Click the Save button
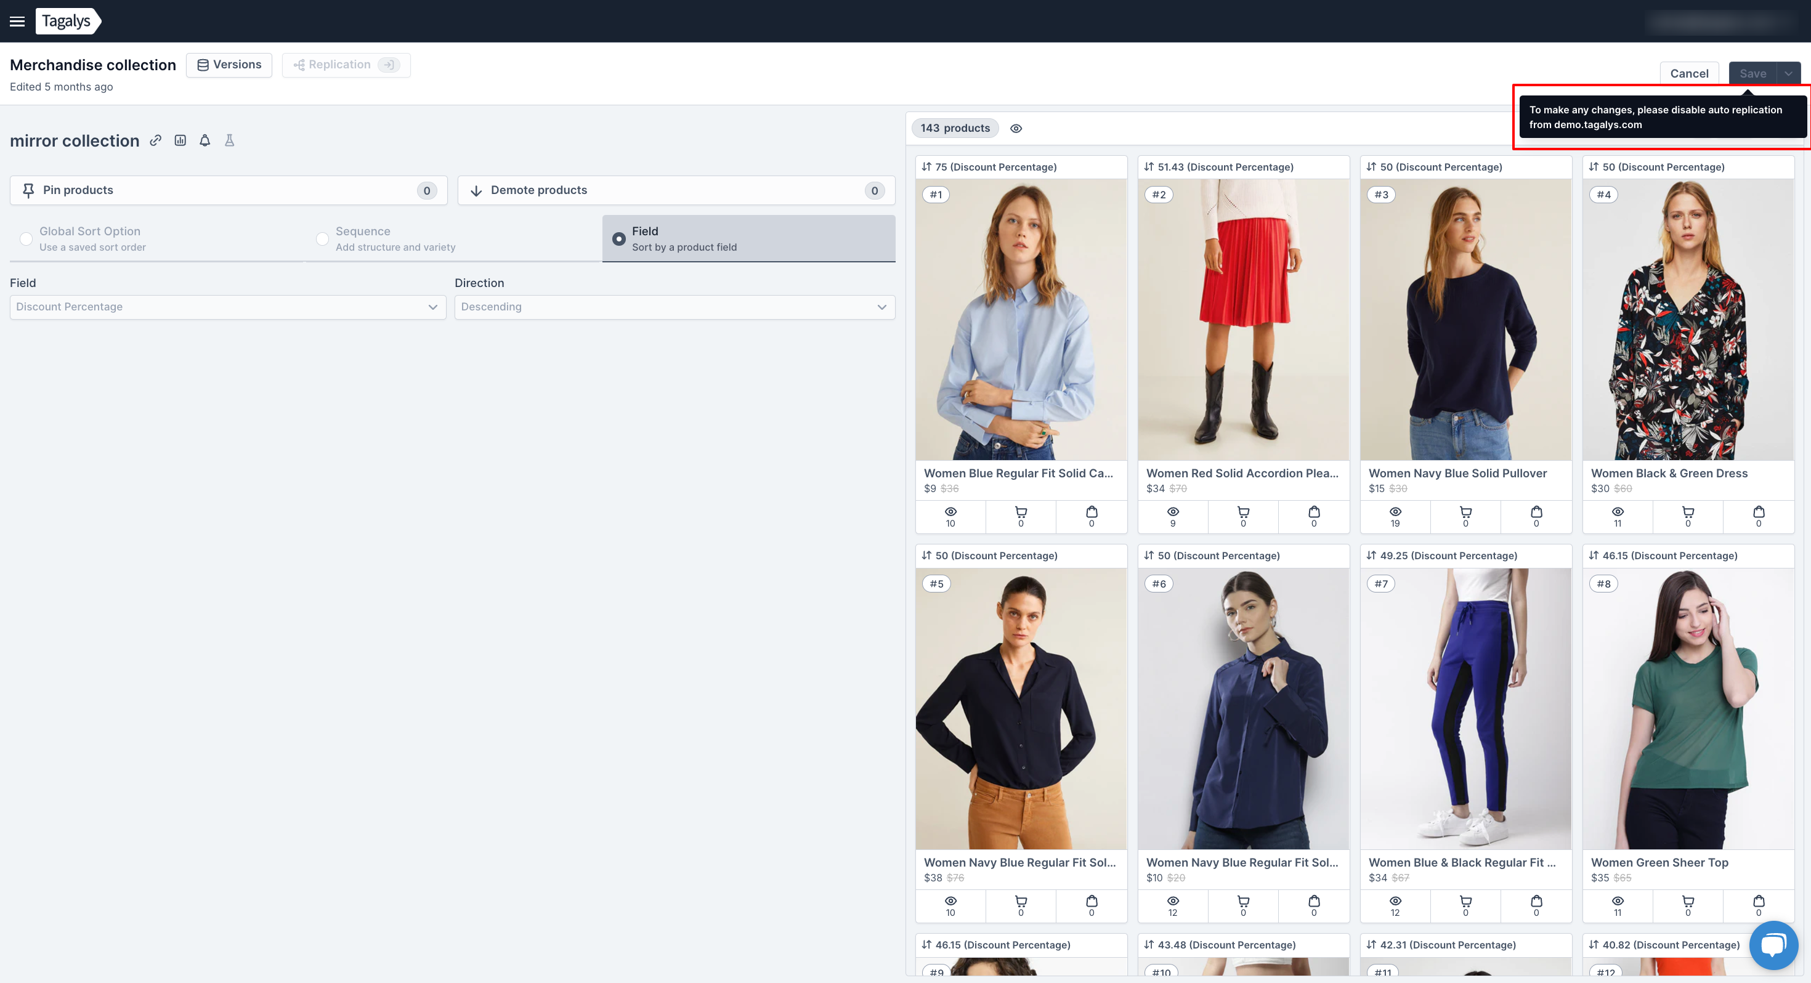The image size is (1811, 983). click(1752, 74)
